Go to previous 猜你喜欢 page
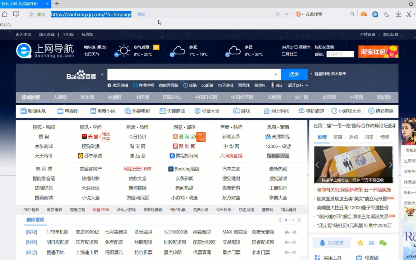The width and height of the screenshot is (416, 260). pos(280,220)
